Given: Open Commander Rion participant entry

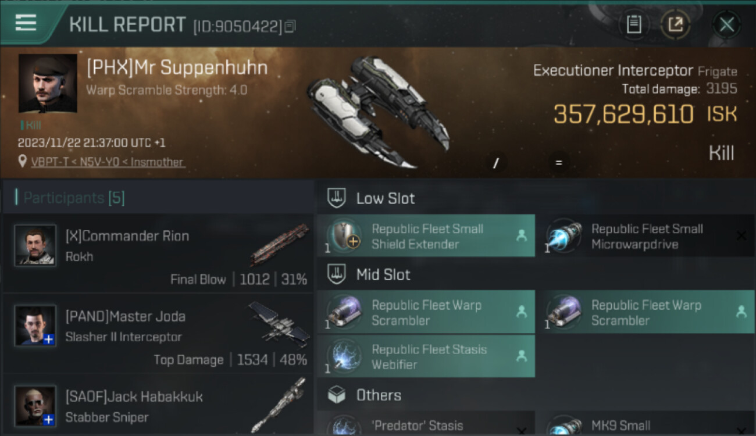Looking at the screenshot, I should (158, 255).
